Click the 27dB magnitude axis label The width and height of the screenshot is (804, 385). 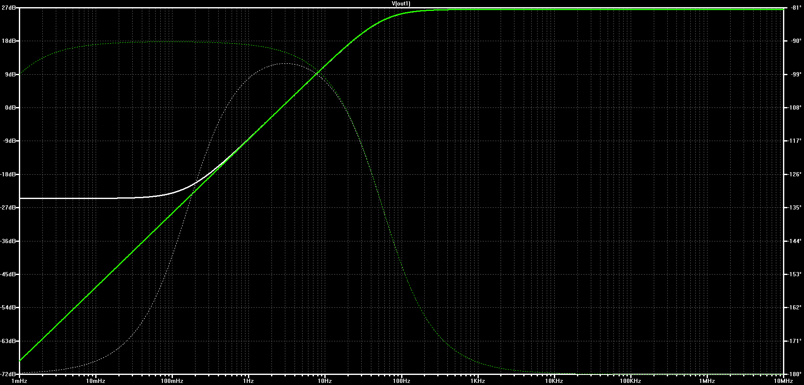(x=9, y=8)
